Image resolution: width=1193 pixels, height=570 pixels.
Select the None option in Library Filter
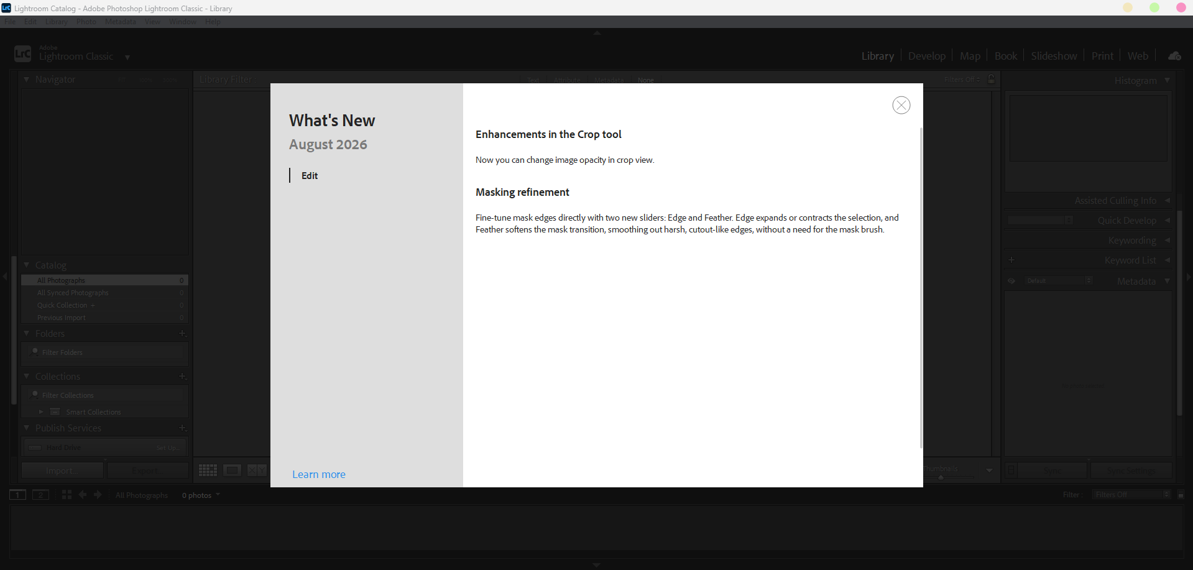646,80
